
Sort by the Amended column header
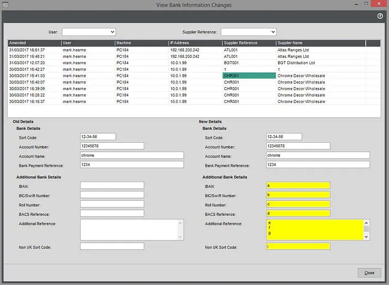[34, 43]
